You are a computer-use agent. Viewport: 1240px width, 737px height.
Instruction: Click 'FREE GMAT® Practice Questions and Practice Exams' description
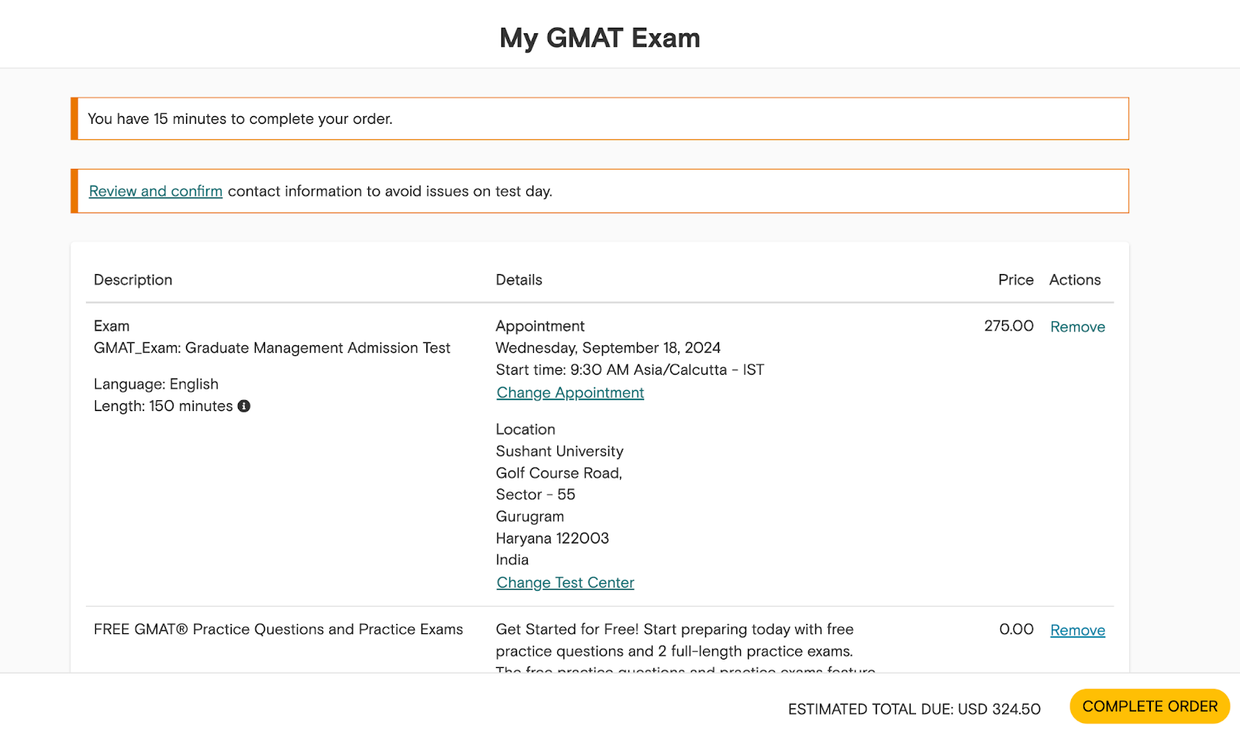click(x=278, y=629)
